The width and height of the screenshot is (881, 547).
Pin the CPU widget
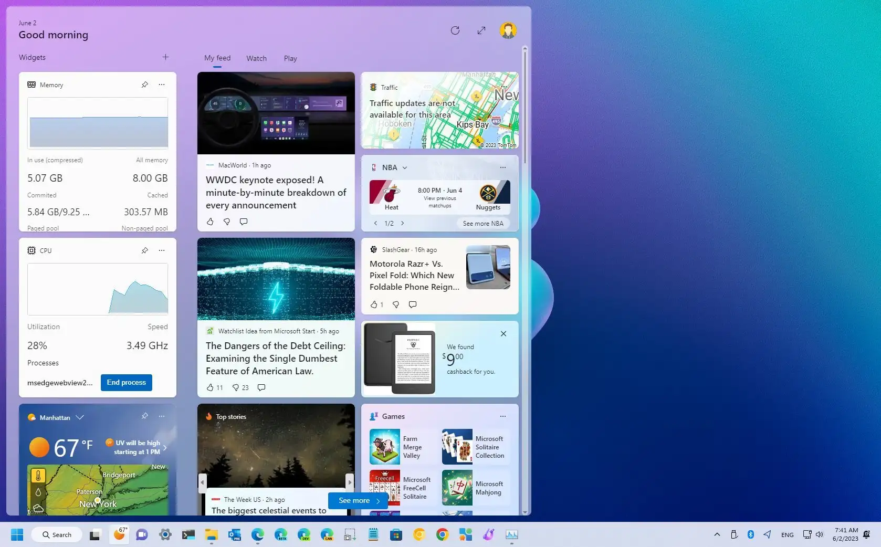144,250
